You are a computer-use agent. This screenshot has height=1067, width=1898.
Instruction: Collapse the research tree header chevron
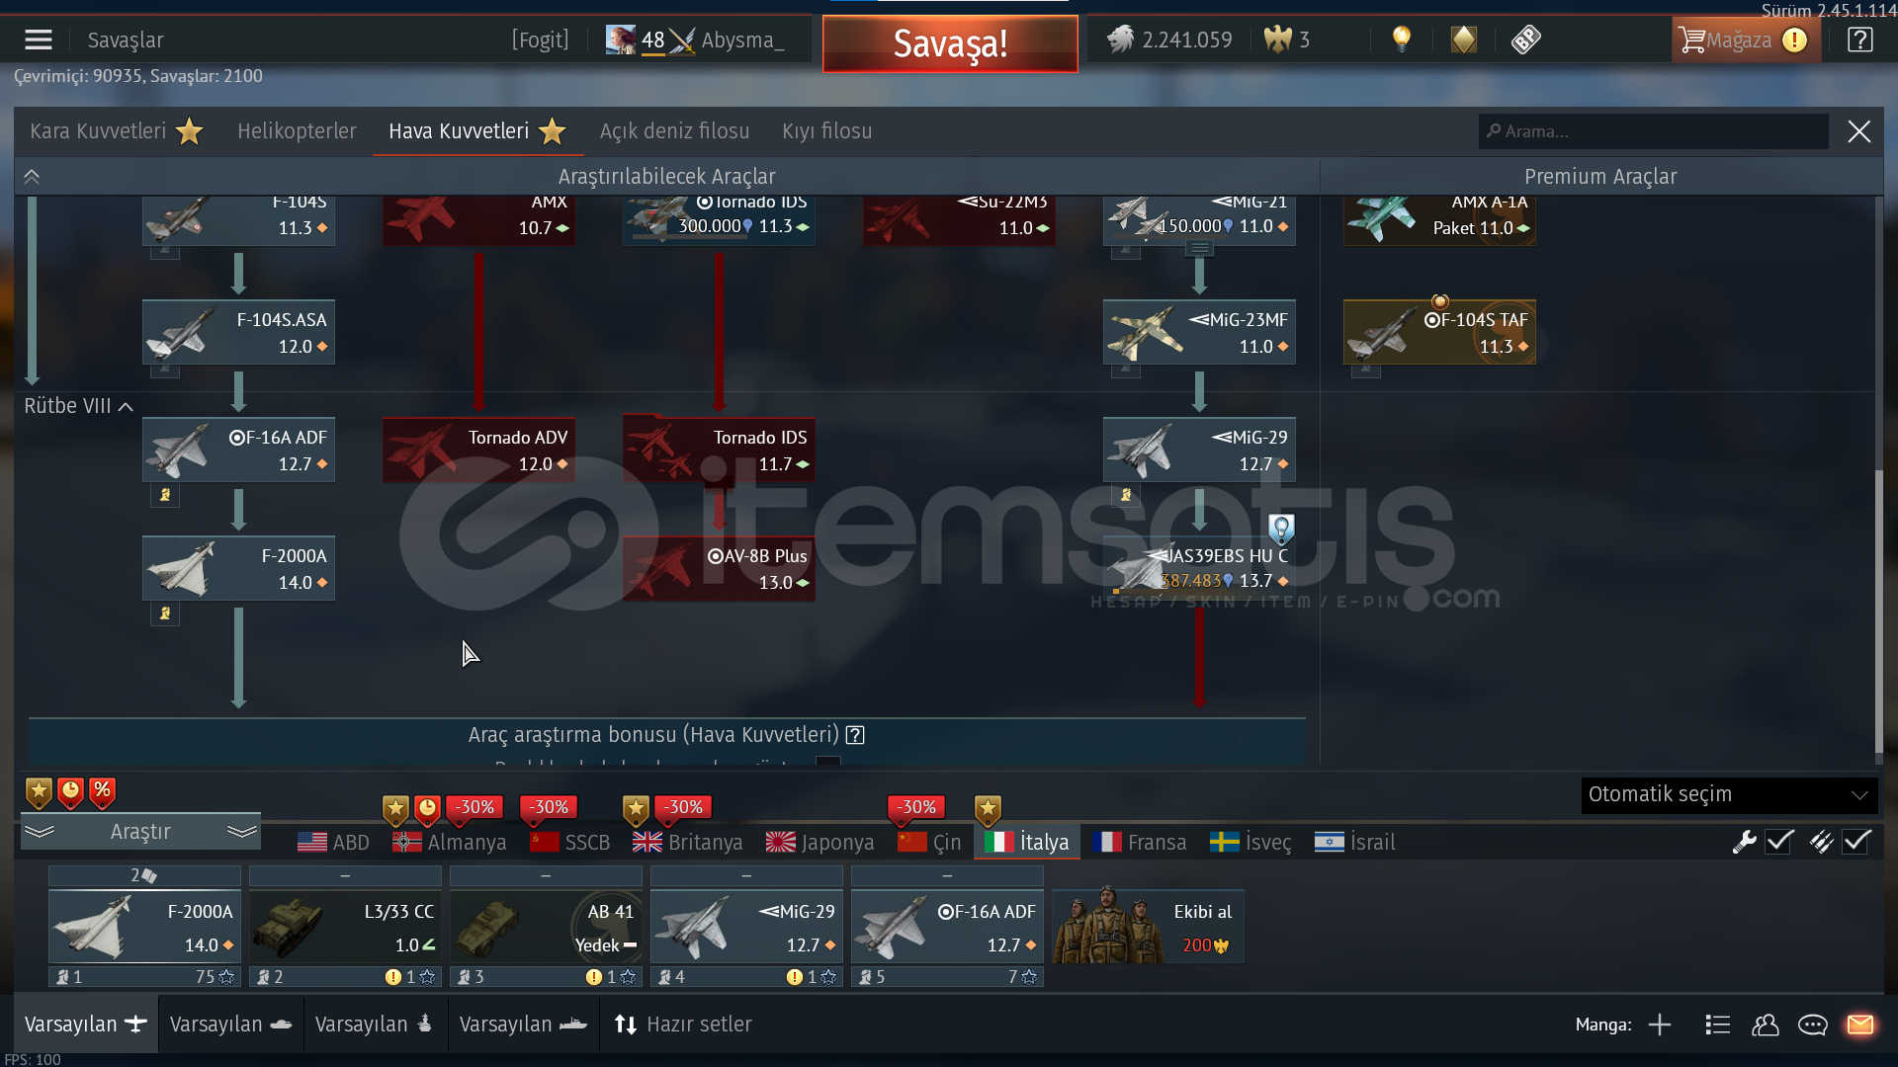(32, 177)
